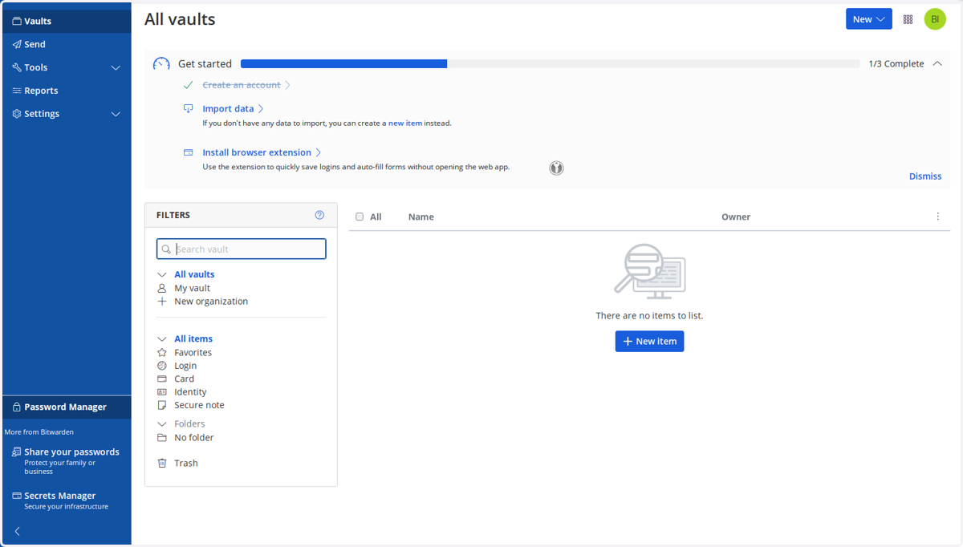
Task: Click the Favorites star icon
Action: [162, 352]
